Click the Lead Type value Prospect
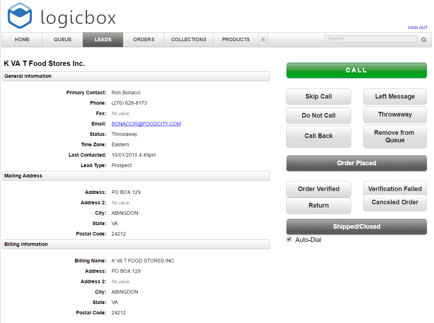 pos(122,165)
